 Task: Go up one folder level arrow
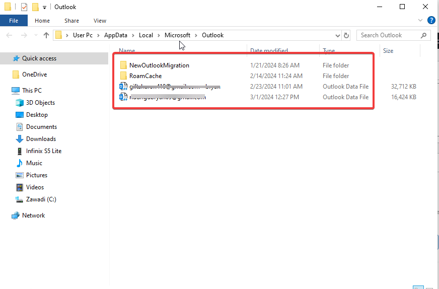pos(46,35)
